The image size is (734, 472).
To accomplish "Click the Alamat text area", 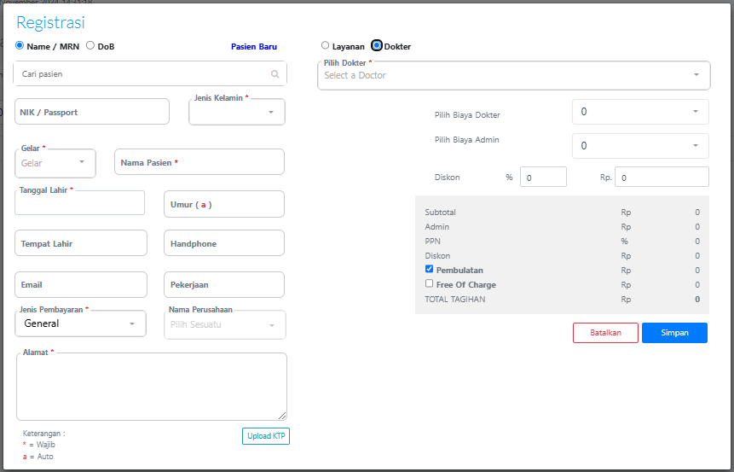I will (151, 386).
